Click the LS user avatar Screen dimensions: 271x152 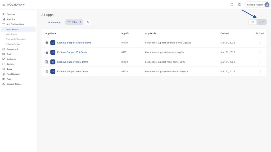coord(267,5)
